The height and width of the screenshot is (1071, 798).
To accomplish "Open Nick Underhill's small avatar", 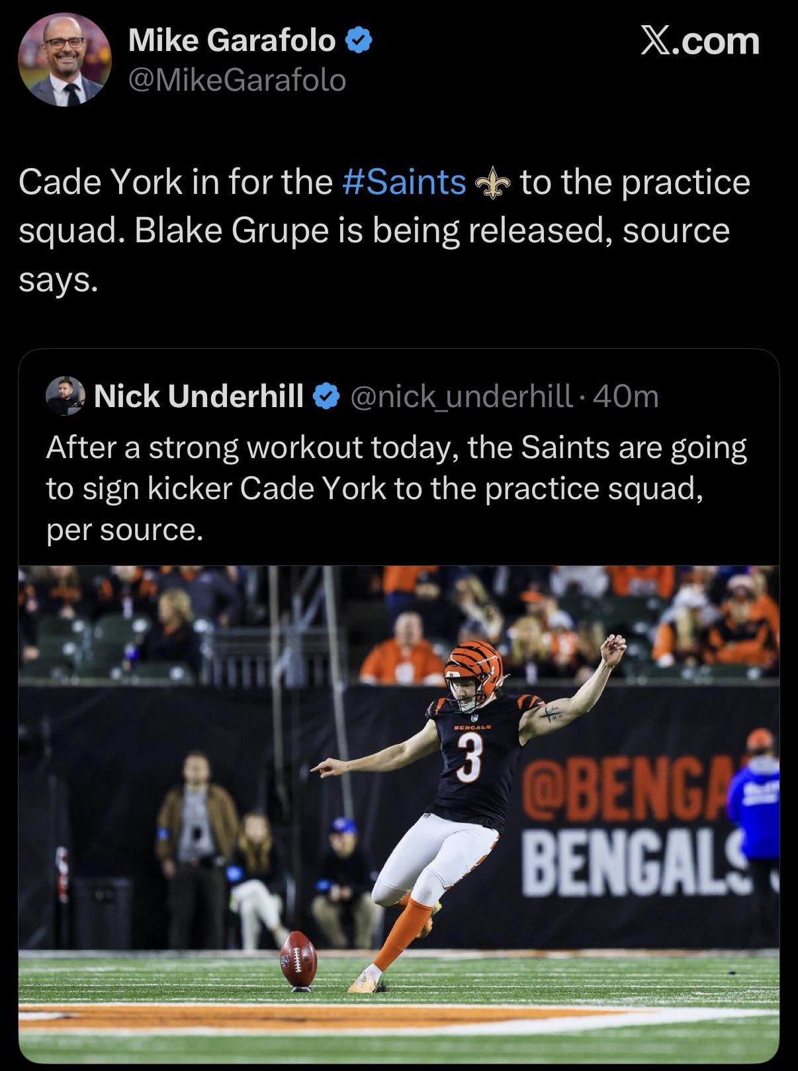I will click(65, 396).
